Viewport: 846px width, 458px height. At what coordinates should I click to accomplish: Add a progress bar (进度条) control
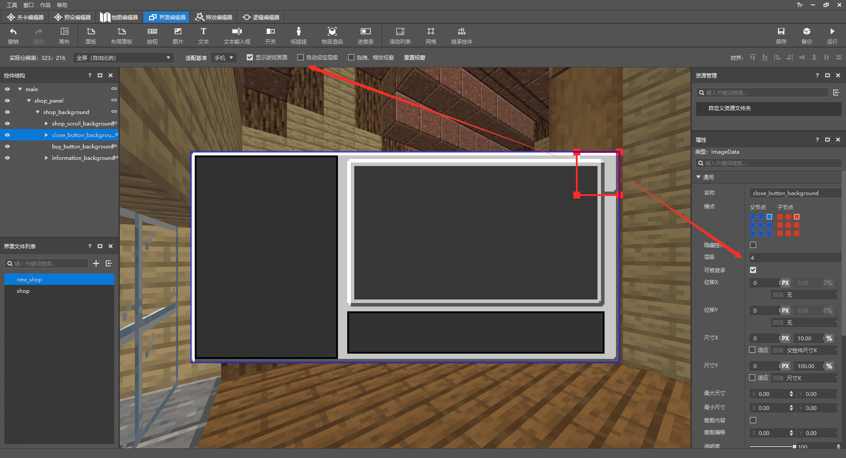[366, 36]
